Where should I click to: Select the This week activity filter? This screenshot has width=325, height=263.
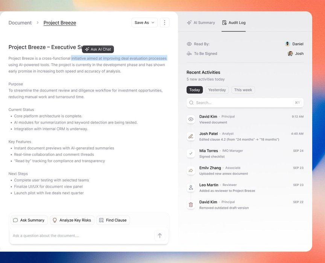click(x=243, y=90)
